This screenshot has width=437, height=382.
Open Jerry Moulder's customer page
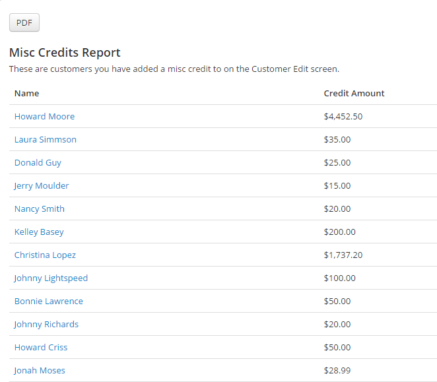coord(42,186)
